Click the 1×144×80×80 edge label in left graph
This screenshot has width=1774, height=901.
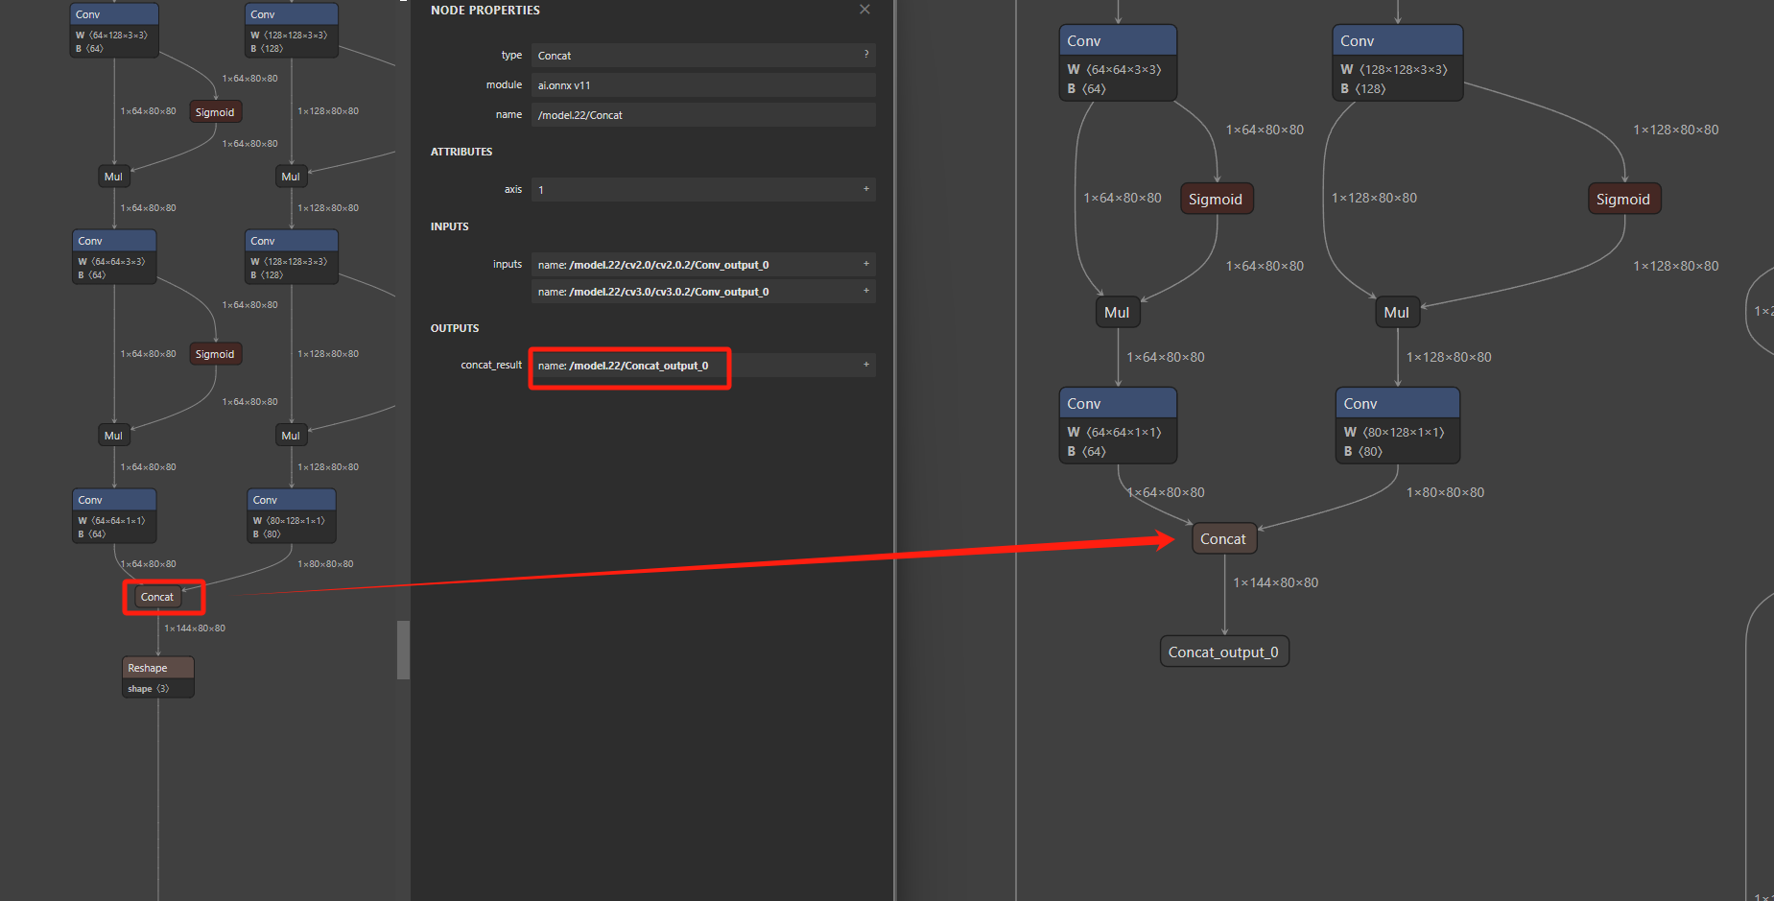tap(195, 628)
